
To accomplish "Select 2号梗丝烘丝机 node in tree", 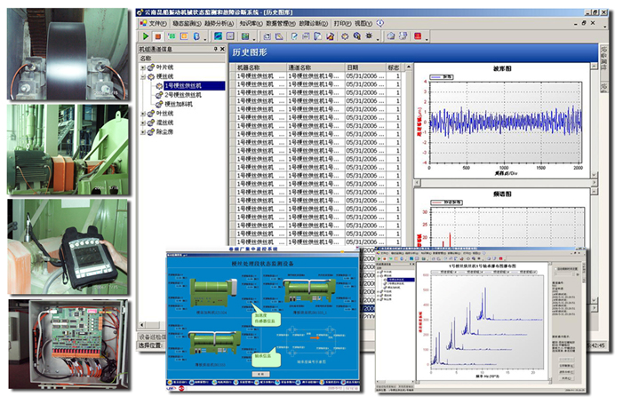I will (x=185, y=94).
